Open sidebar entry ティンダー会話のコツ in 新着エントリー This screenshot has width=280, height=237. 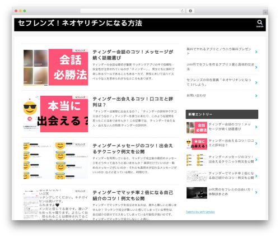click(230, 127)
